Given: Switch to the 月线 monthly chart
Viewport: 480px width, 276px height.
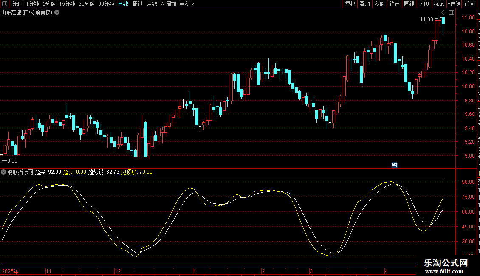Looking at the screenshot, I should [152, 4].
